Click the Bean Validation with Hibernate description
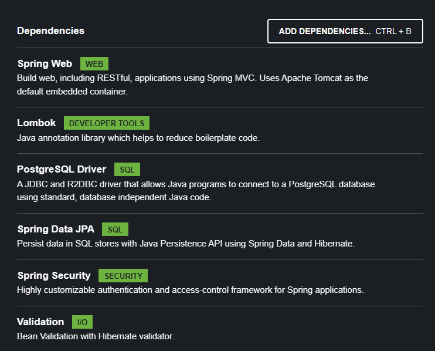Viewport: 435px width, 351px height. (95, 336)
